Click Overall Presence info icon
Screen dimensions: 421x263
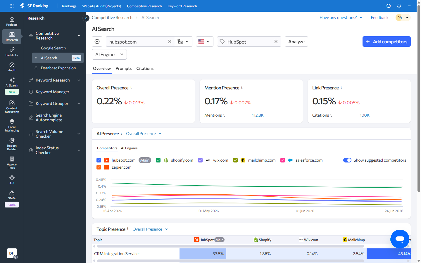point(131,87)
